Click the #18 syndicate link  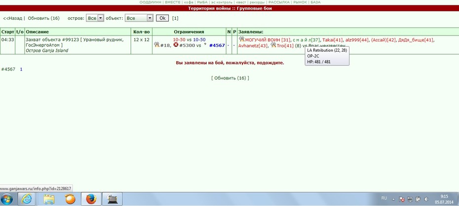click(165, 45)
